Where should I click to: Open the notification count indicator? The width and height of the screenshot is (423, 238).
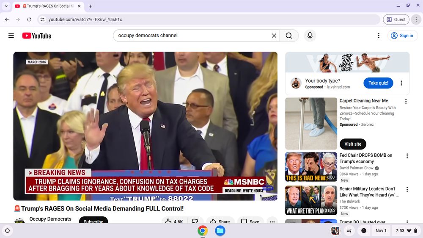coord(364,231)
